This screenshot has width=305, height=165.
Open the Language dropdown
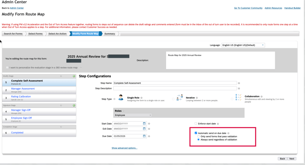pyautogui.click(x=243, y=45)
